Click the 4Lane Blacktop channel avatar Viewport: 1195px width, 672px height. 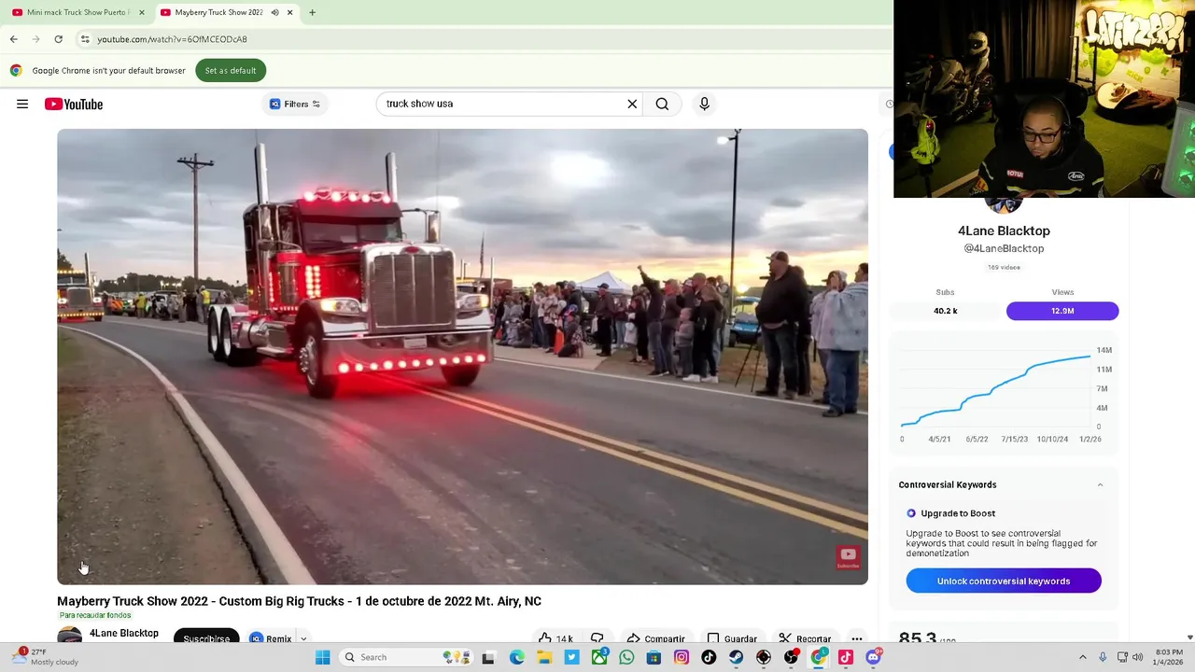[x=69, y=635]
